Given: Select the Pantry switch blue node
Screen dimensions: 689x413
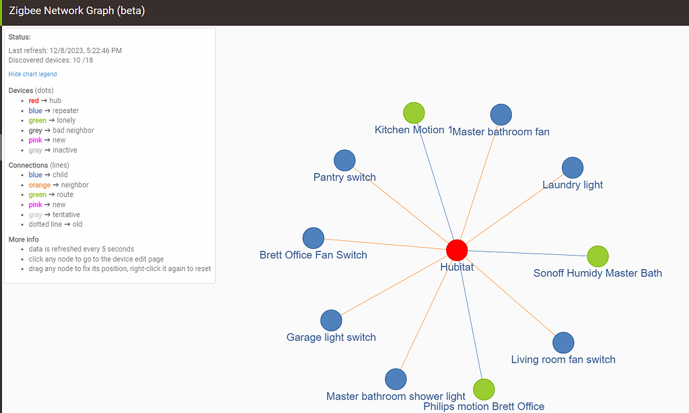Looking at the screenshot, I should point(344,160).
